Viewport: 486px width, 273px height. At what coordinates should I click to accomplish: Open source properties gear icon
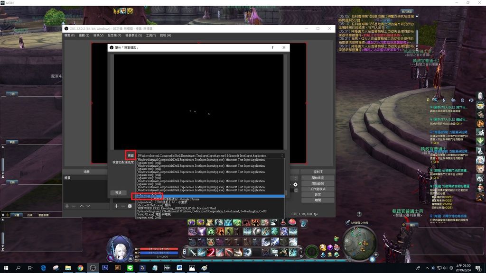pos(130,206)
